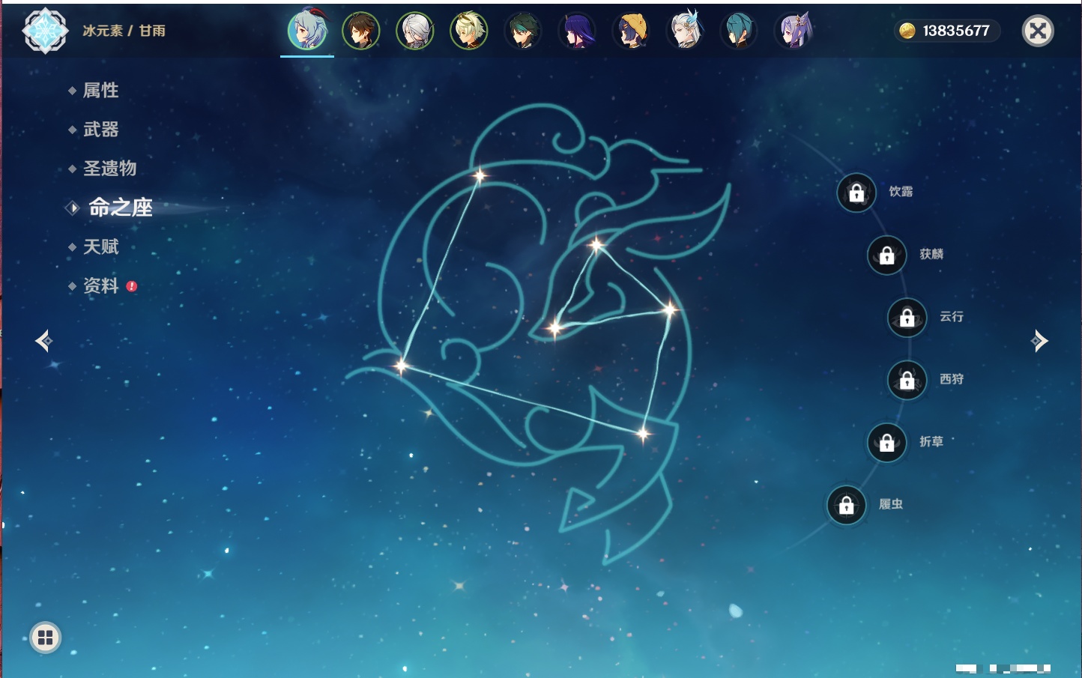This screenshot has width=1082, height=678.
Task: Switch to the 武器 weapon menu
Action: click(x=100, y=130)
